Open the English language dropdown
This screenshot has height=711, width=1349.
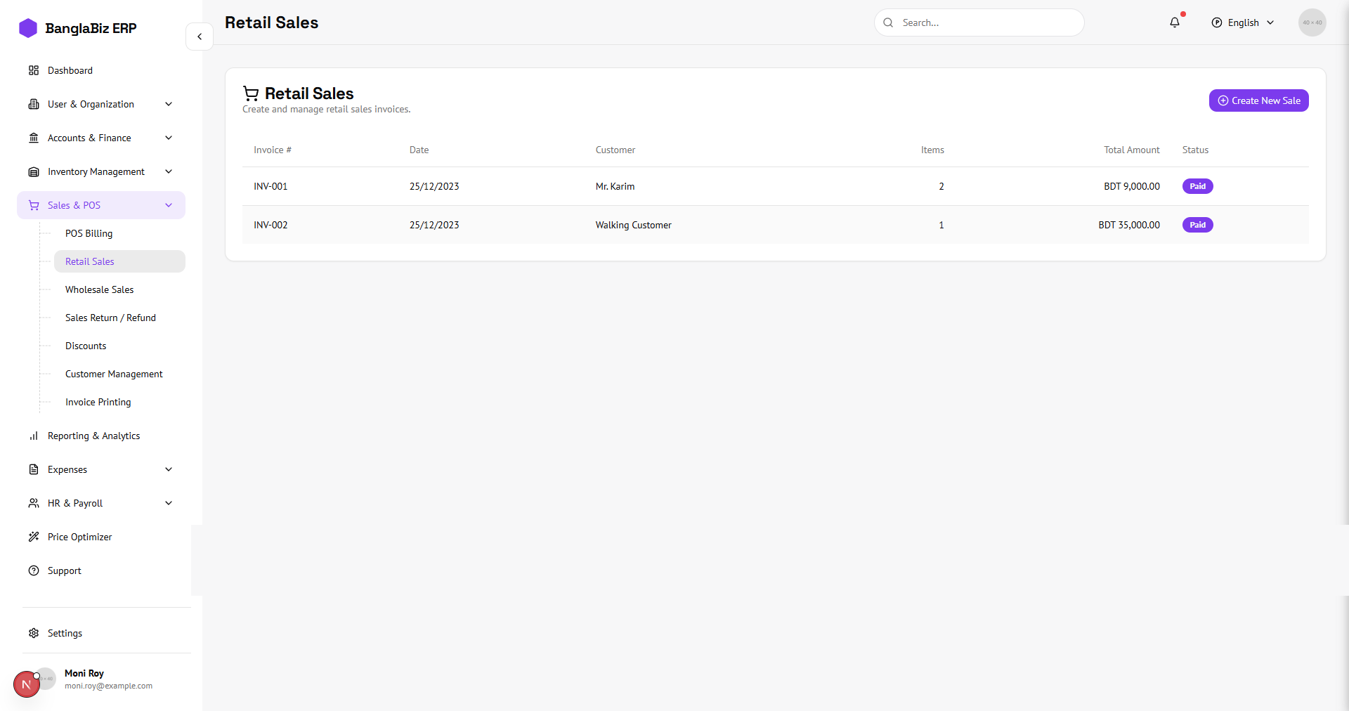[x=1242, y=22]
